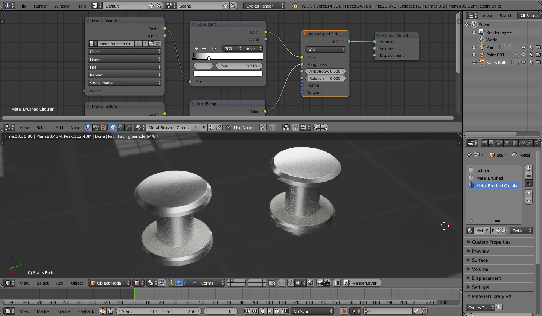
Task: Toggle the snap magnet icon in 3D viewport header
Action: click(291, 283)
